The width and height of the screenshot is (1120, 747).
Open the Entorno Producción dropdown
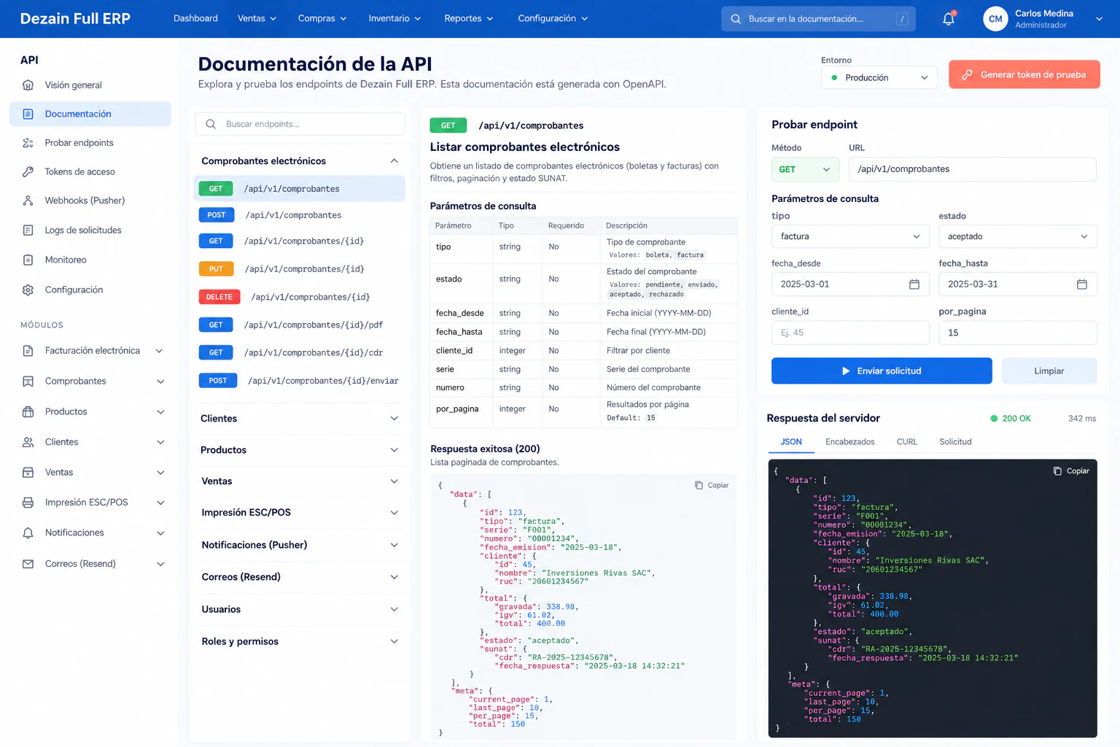[x=879, y=77]
